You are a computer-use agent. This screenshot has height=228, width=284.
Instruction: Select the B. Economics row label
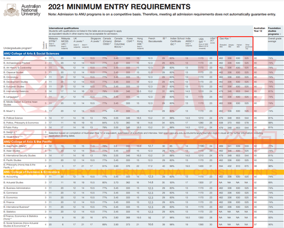coord(10,198)
